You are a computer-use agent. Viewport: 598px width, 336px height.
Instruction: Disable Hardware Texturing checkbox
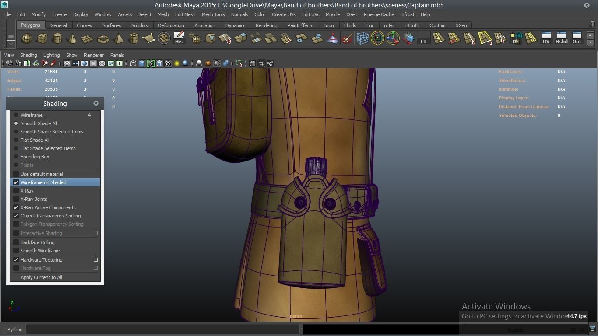[16, 260]
